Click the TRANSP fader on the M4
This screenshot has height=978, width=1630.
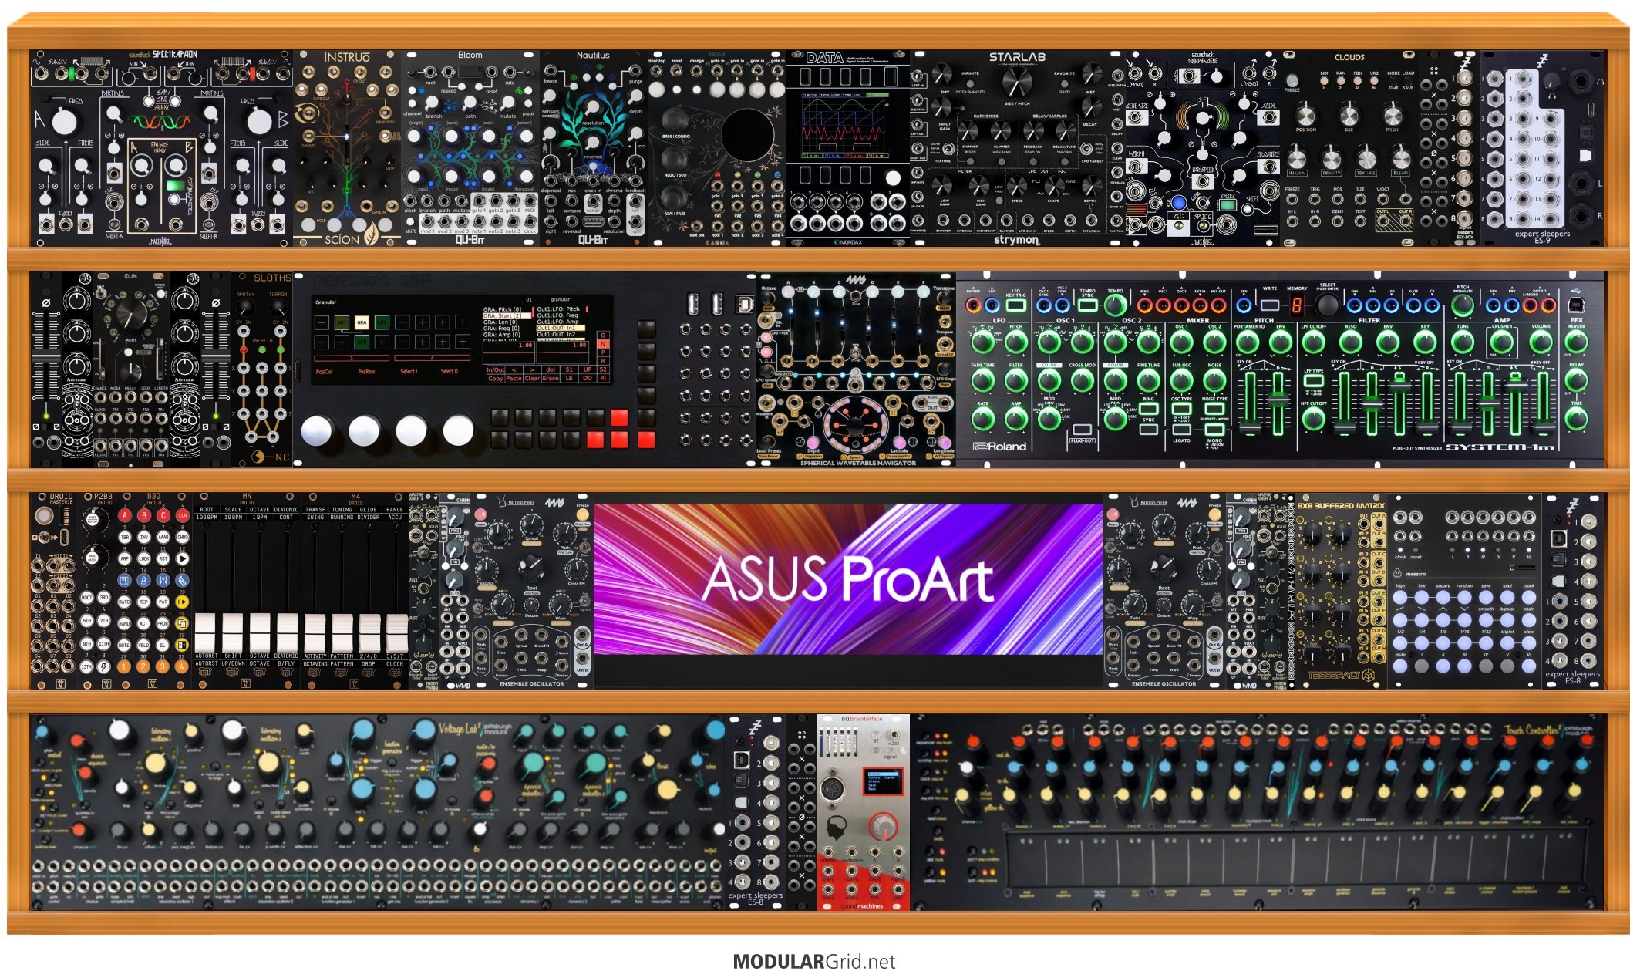coord(315,633)
